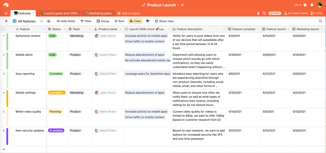Open the trash bin icon
The height and width of the screenshot is (153, 326).
tap(258, 13)
